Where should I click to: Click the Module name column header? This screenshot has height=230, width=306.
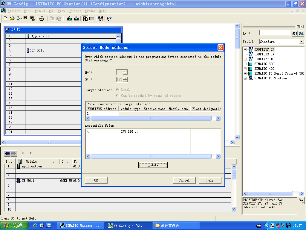179,109
